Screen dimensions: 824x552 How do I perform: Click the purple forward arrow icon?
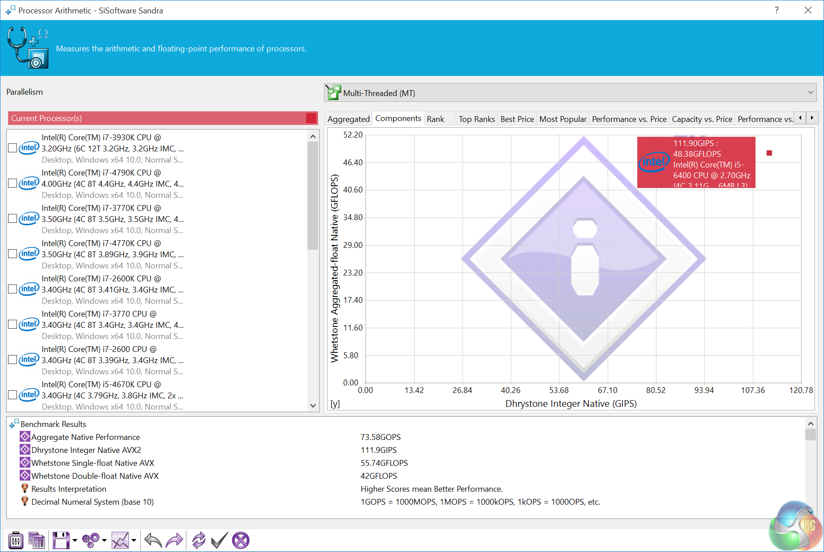174,540
